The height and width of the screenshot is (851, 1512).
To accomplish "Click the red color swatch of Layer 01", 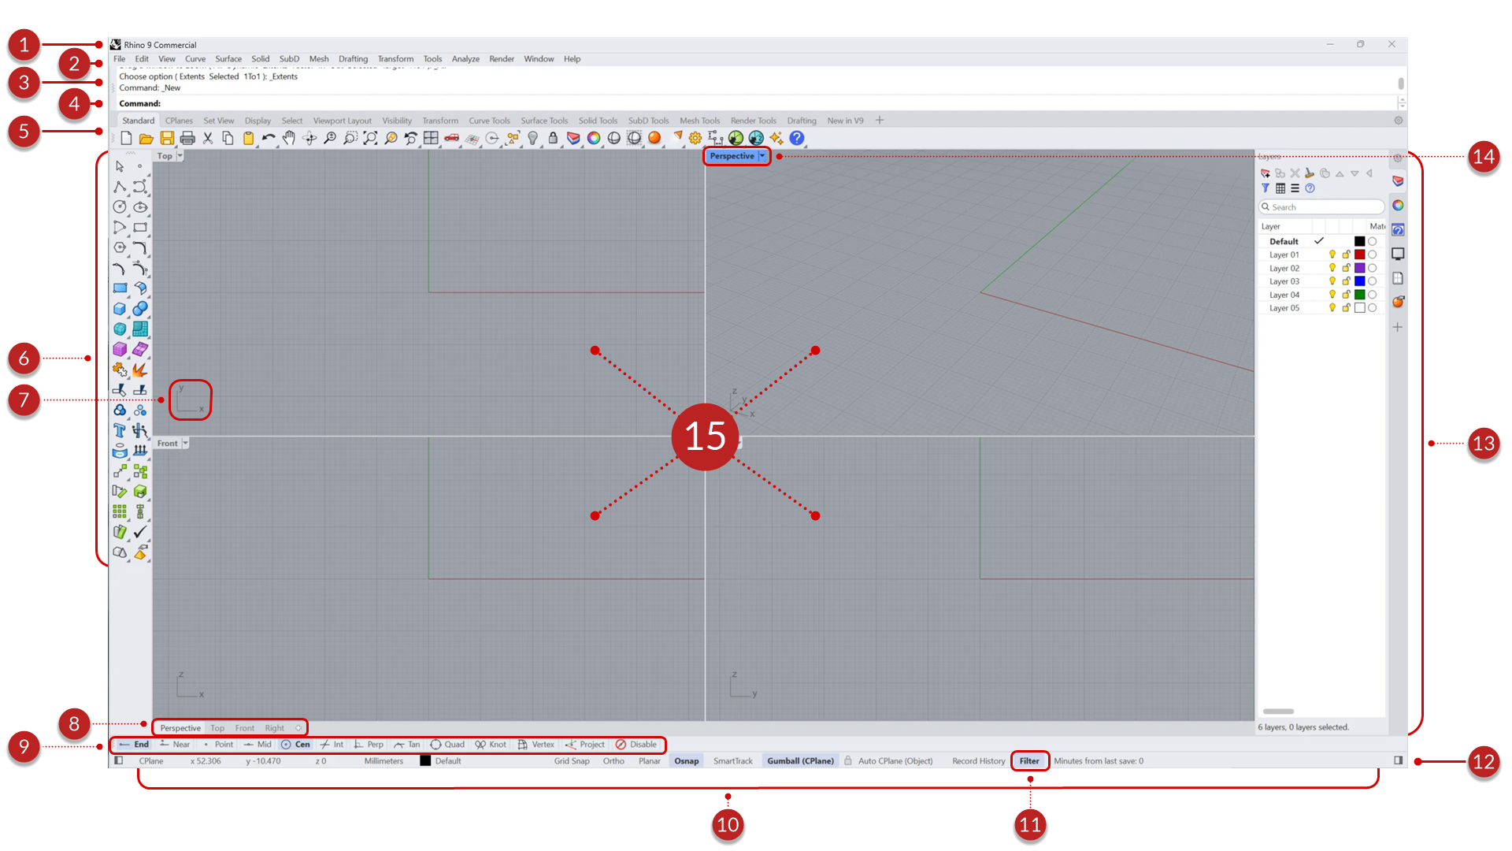I will 1359,255.
